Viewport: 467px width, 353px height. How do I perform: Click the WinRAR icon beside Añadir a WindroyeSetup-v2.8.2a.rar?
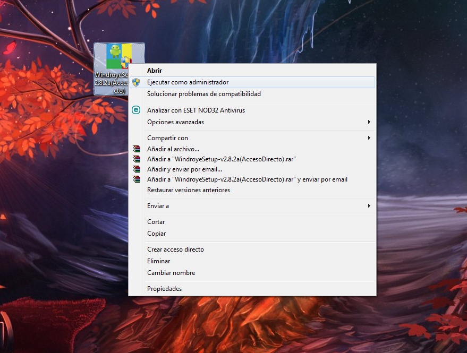point(137,159)
